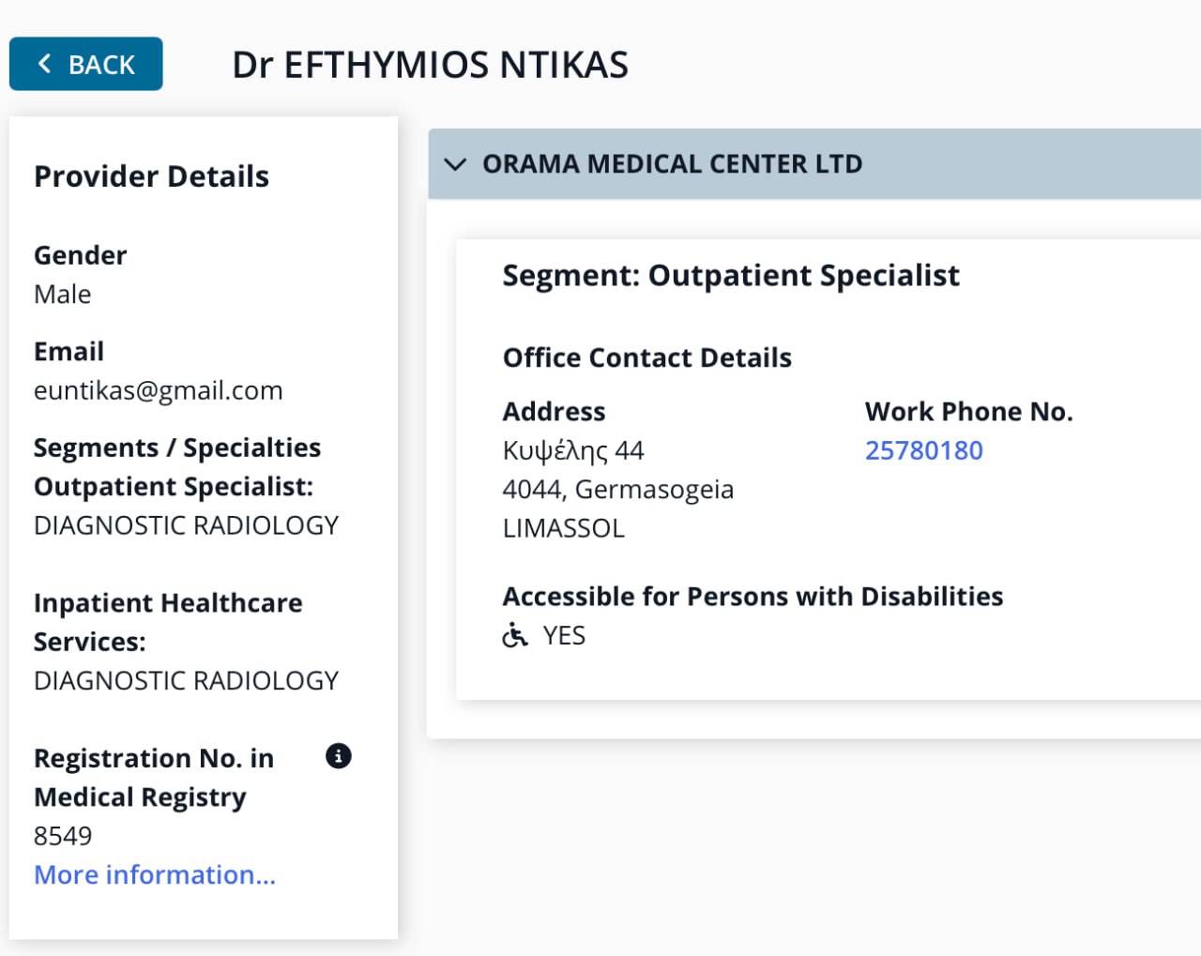This screenshot has height=956, width=1201.
Task: Click the YES accessibility value
Action: coord(564,636)
